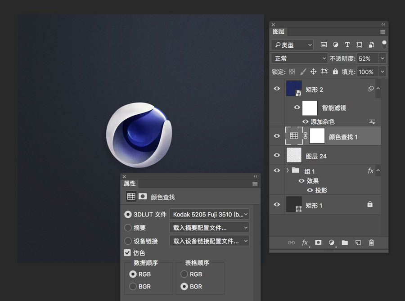The image size is (405, 301).
Task: Hide the 矩形 2 layer
Action: pyautogui.click(x=277, y=89)
